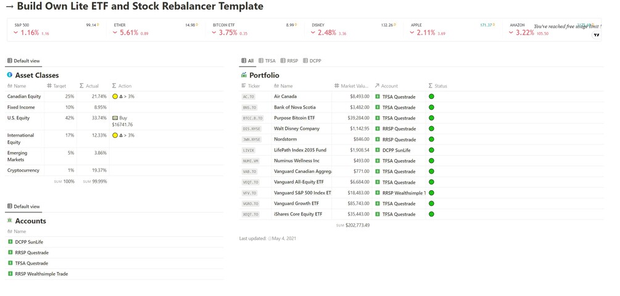Click the S&P 500 ticker widget

pyautogui.click(x=57, y=30)
